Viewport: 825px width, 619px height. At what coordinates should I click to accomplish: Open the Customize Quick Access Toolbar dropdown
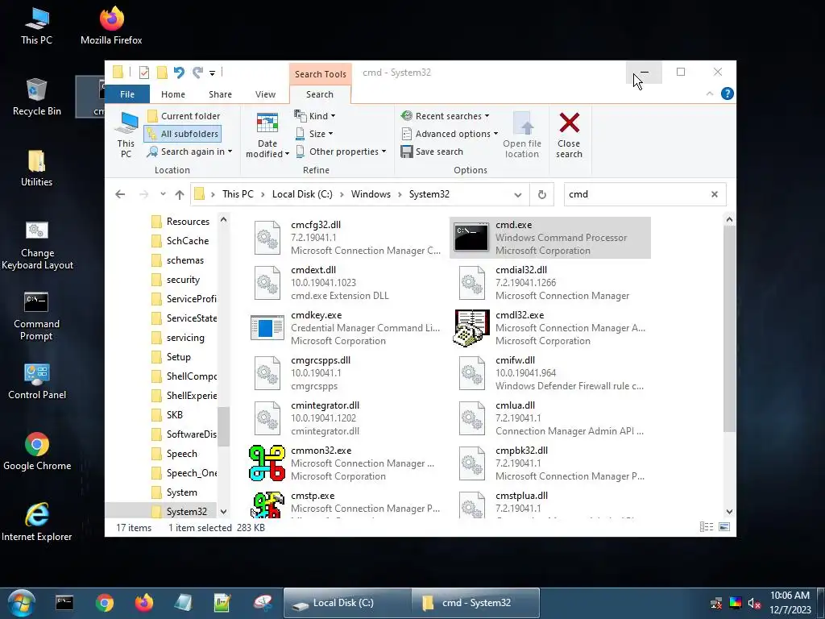(x=212, y=73)
